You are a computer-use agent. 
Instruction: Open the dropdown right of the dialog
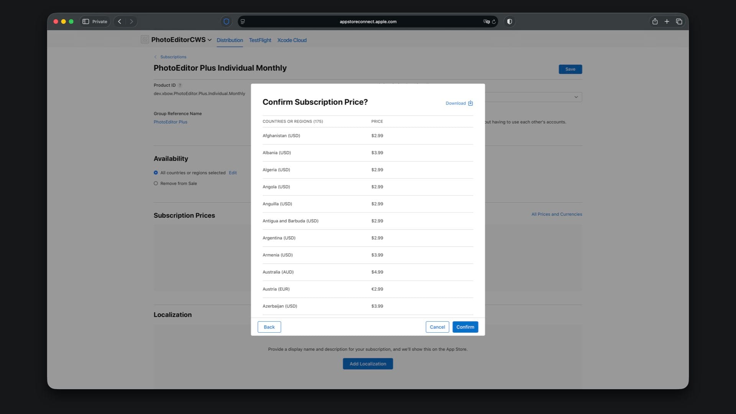tap(575, 97)
